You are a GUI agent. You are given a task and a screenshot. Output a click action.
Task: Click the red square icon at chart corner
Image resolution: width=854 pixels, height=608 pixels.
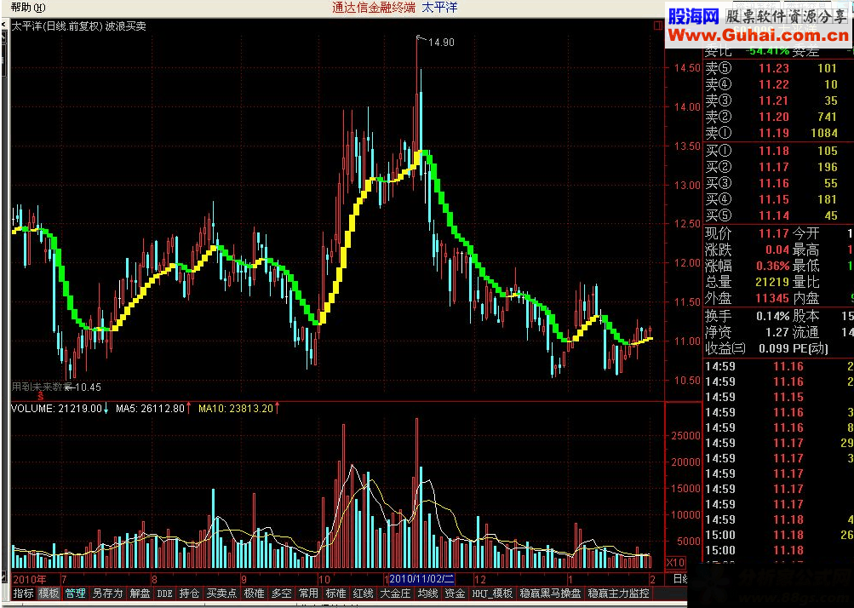point(658,26)
